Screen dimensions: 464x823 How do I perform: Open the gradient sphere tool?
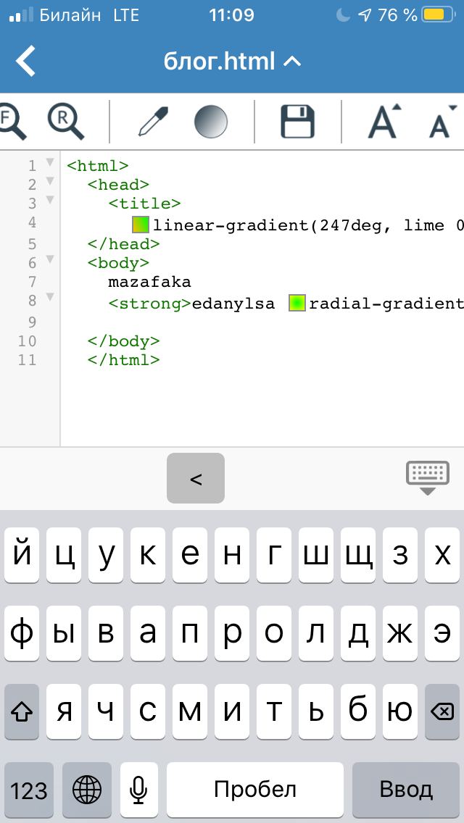pyautogui.click(x=211, y=122)
